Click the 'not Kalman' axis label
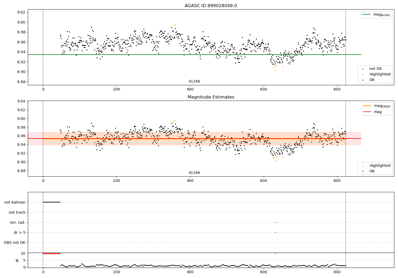398x278 pixels. 15,202
